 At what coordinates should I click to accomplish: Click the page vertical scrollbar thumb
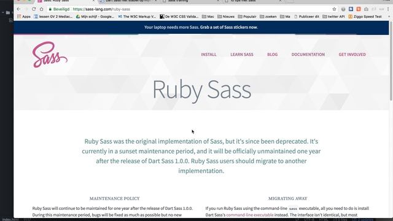coord(391,61)
